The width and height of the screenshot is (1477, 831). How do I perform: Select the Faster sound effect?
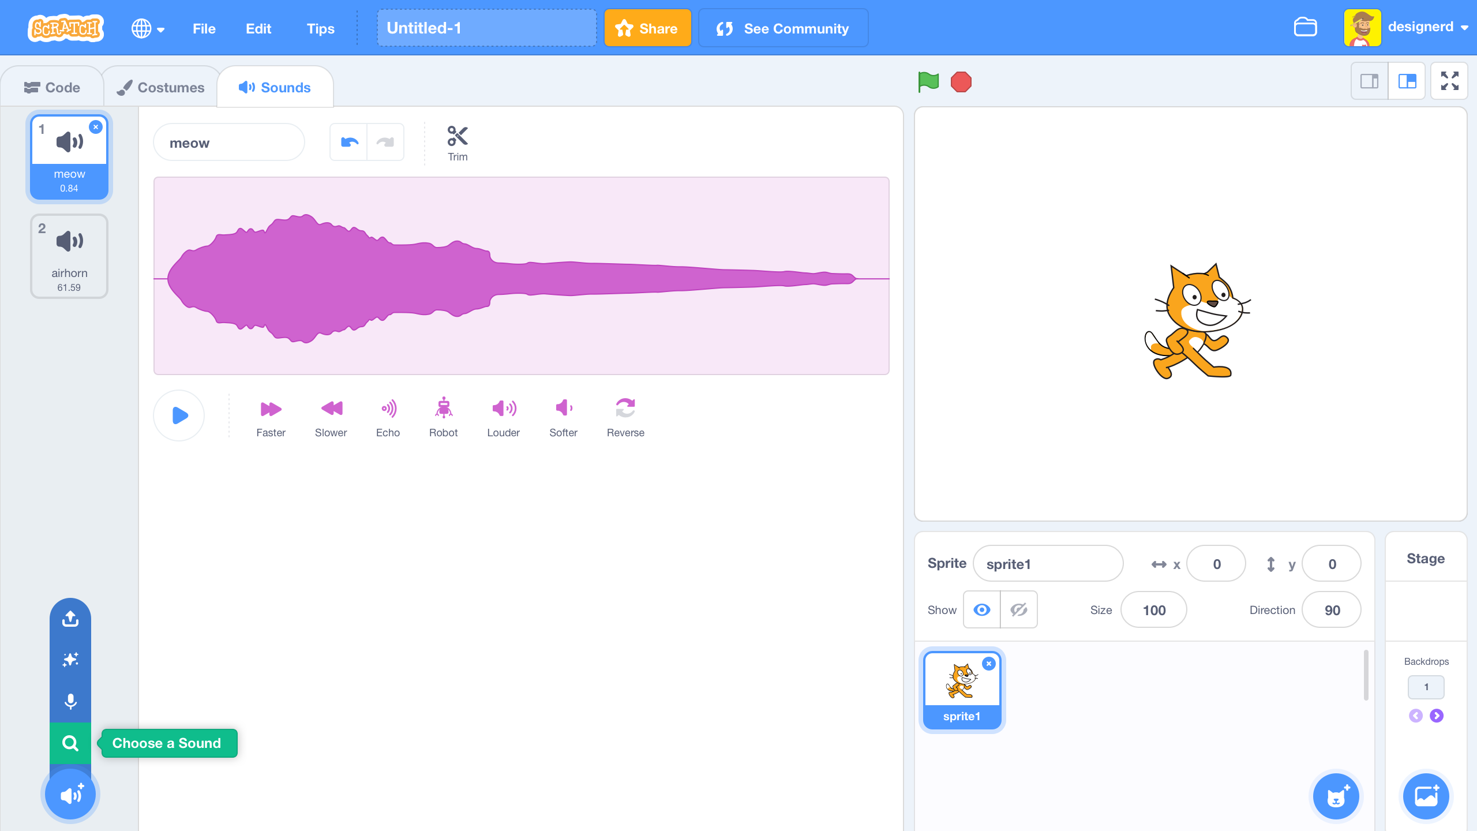pos(270,415)
